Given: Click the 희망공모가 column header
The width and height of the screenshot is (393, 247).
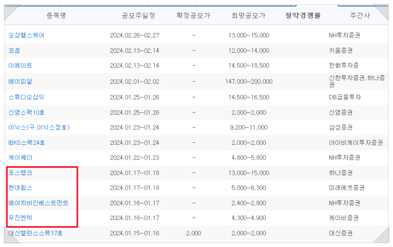Looking at the screenshot, I should [249, 16].
